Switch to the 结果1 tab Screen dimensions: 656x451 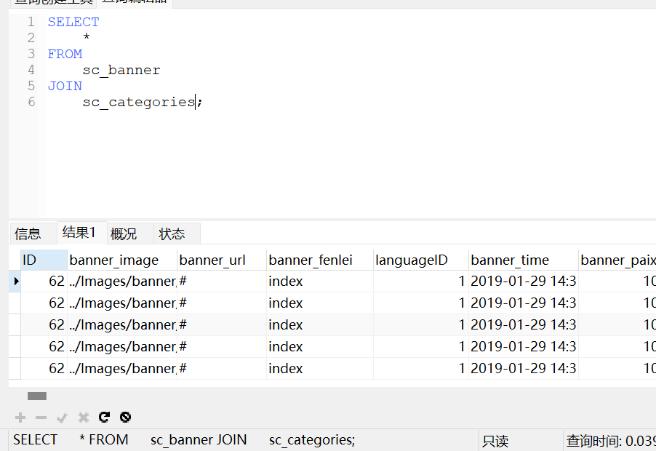point(79,233)
